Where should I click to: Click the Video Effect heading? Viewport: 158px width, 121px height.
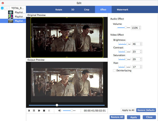coord(117,35)
